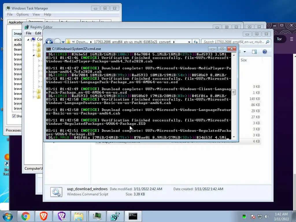Image resolution: width=296 pixels, height=222 pixels.
Task: Click the cmd.exe title bar system icon
Action: pos(49,49)
